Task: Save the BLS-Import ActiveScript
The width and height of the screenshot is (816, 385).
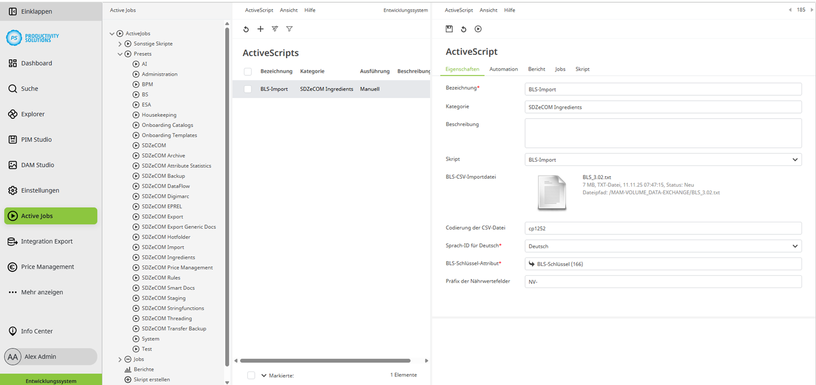Action: click(449, 29)
